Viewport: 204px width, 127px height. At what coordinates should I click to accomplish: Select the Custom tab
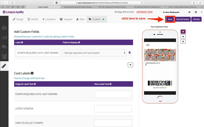[x=97, y=19]
